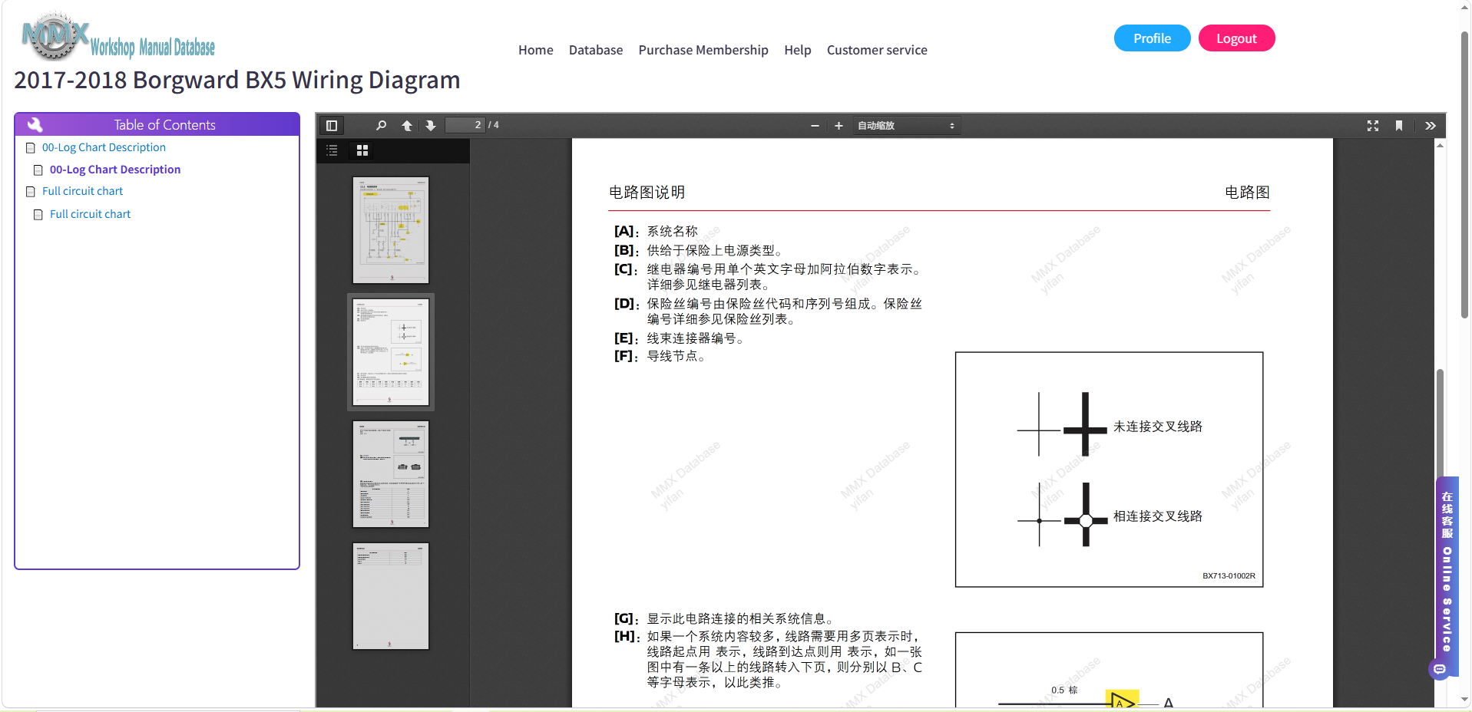Click the BX713-01002R figure code
The width and height of the screenshot is (1472, 712).
coord(1229,576)
